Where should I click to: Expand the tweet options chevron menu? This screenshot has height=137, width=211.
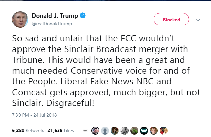pyautogui.click(x=198, y=20)
